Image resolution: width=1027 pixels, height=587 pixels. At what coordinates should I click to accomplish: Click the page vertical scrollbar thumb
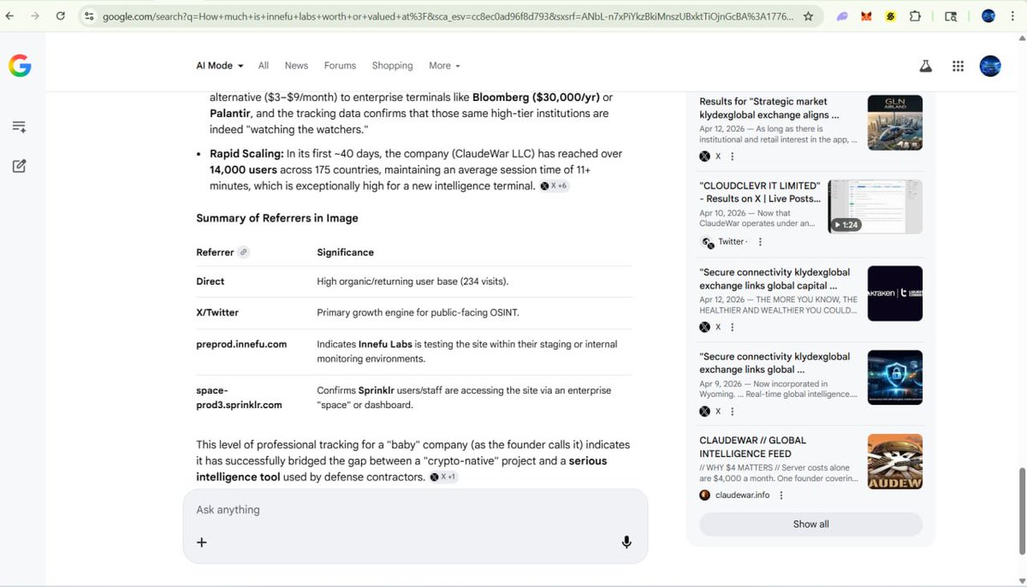point(1021,511)
